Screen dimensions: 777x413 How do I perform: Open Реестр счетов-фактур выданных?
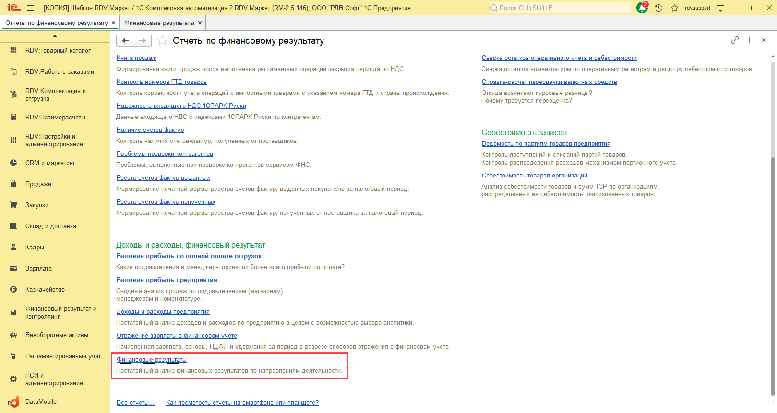point(163,178)
